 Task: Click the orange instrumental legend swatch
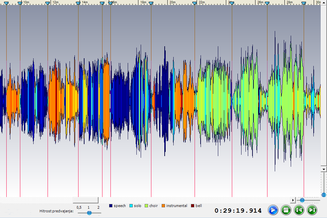point(163,206)
